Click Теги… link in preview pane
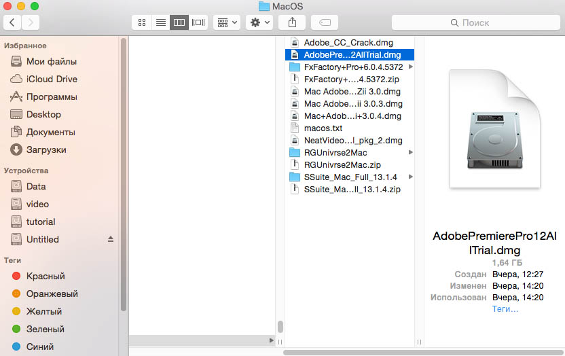This screenshot has height=356, width=565. click(505, 309)
